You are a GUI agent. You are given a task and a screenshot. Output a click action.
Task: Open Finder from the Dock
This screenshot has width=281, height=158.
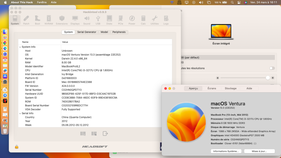[x=5, y=32]
